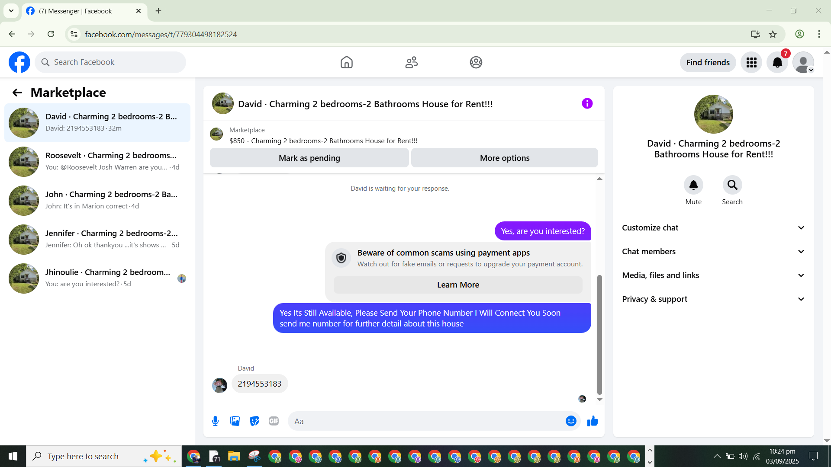Open the Groups icon in top navigation
This screenshot has height=467, width=831.
coord(476,62)
